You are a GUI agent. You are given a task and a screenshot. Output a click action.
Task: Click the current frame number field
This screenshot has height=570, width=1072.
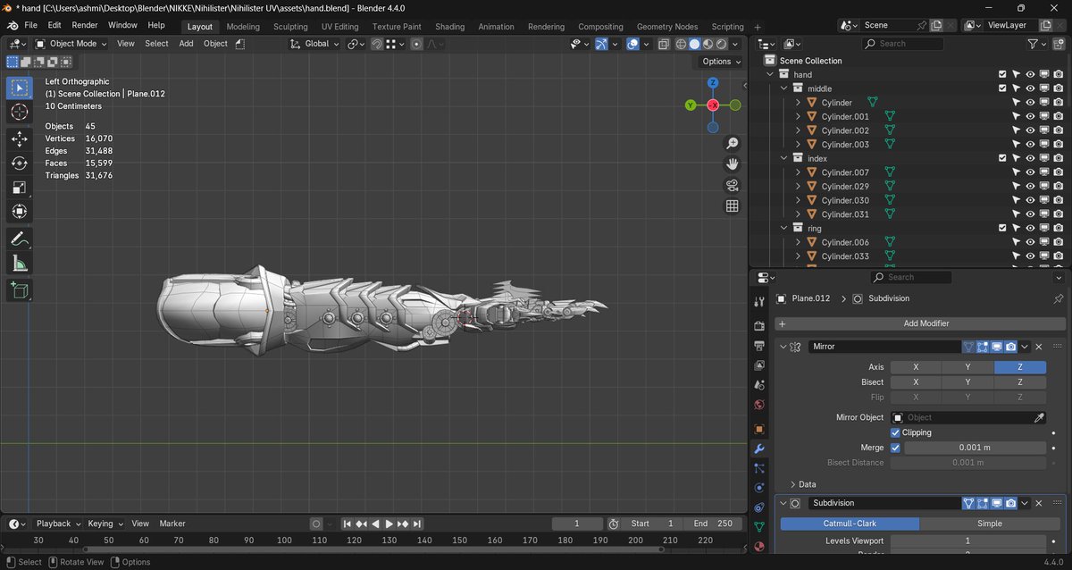point(576,524)
